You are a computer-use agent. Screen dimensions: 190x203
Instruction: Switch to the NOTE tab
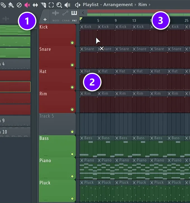coord(56,21)
